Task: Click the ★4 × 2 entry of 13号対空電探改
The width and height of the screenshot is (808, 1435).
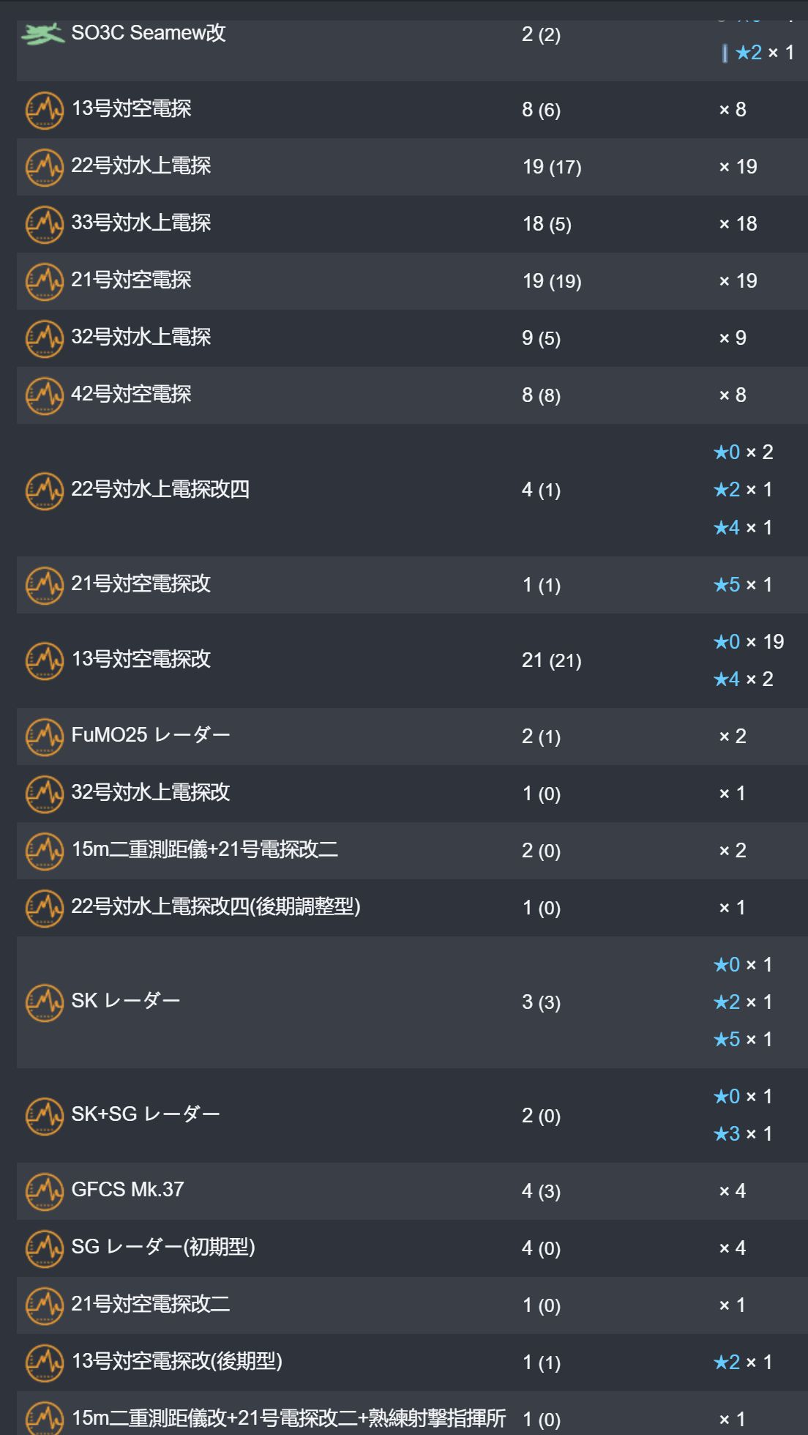Action: pos(744,679)
